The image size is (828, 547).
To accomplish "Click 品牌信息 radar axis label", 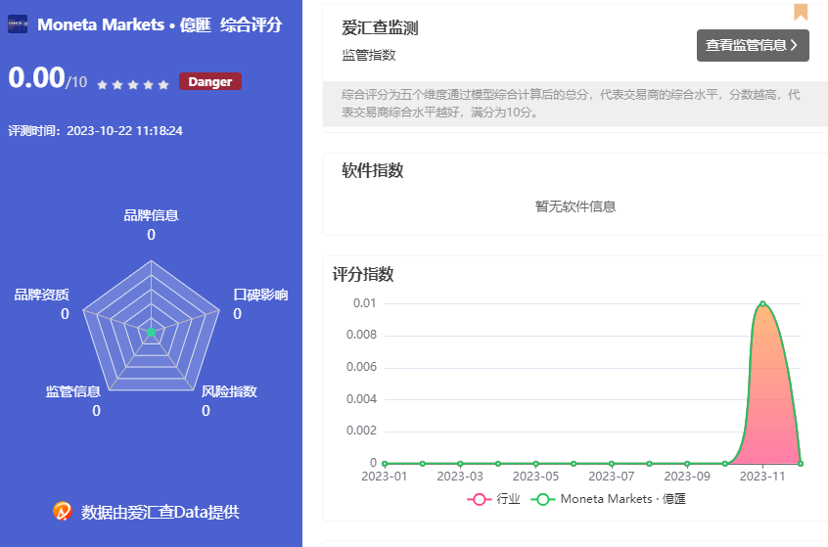I will click(151, 215).
